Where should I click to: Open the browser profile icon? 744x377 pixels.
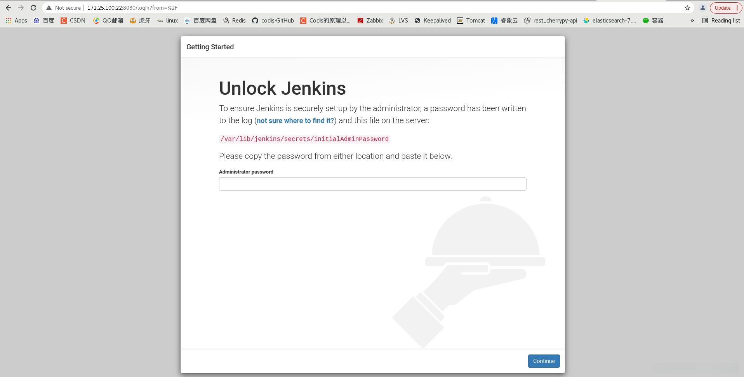[x=703, y=8]
